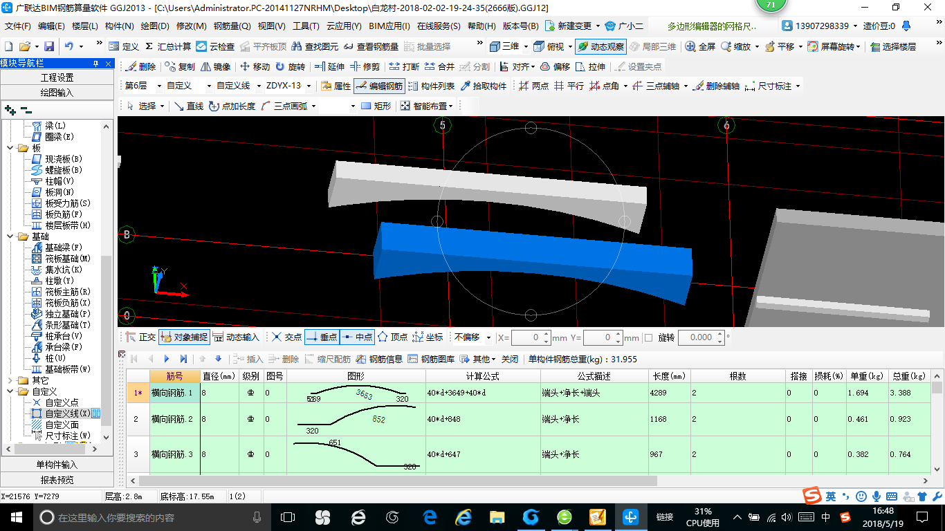Viewport: 945px width, 531px height.
Task: Select 两点 two-point axis tool
Action: click(533, 86)
